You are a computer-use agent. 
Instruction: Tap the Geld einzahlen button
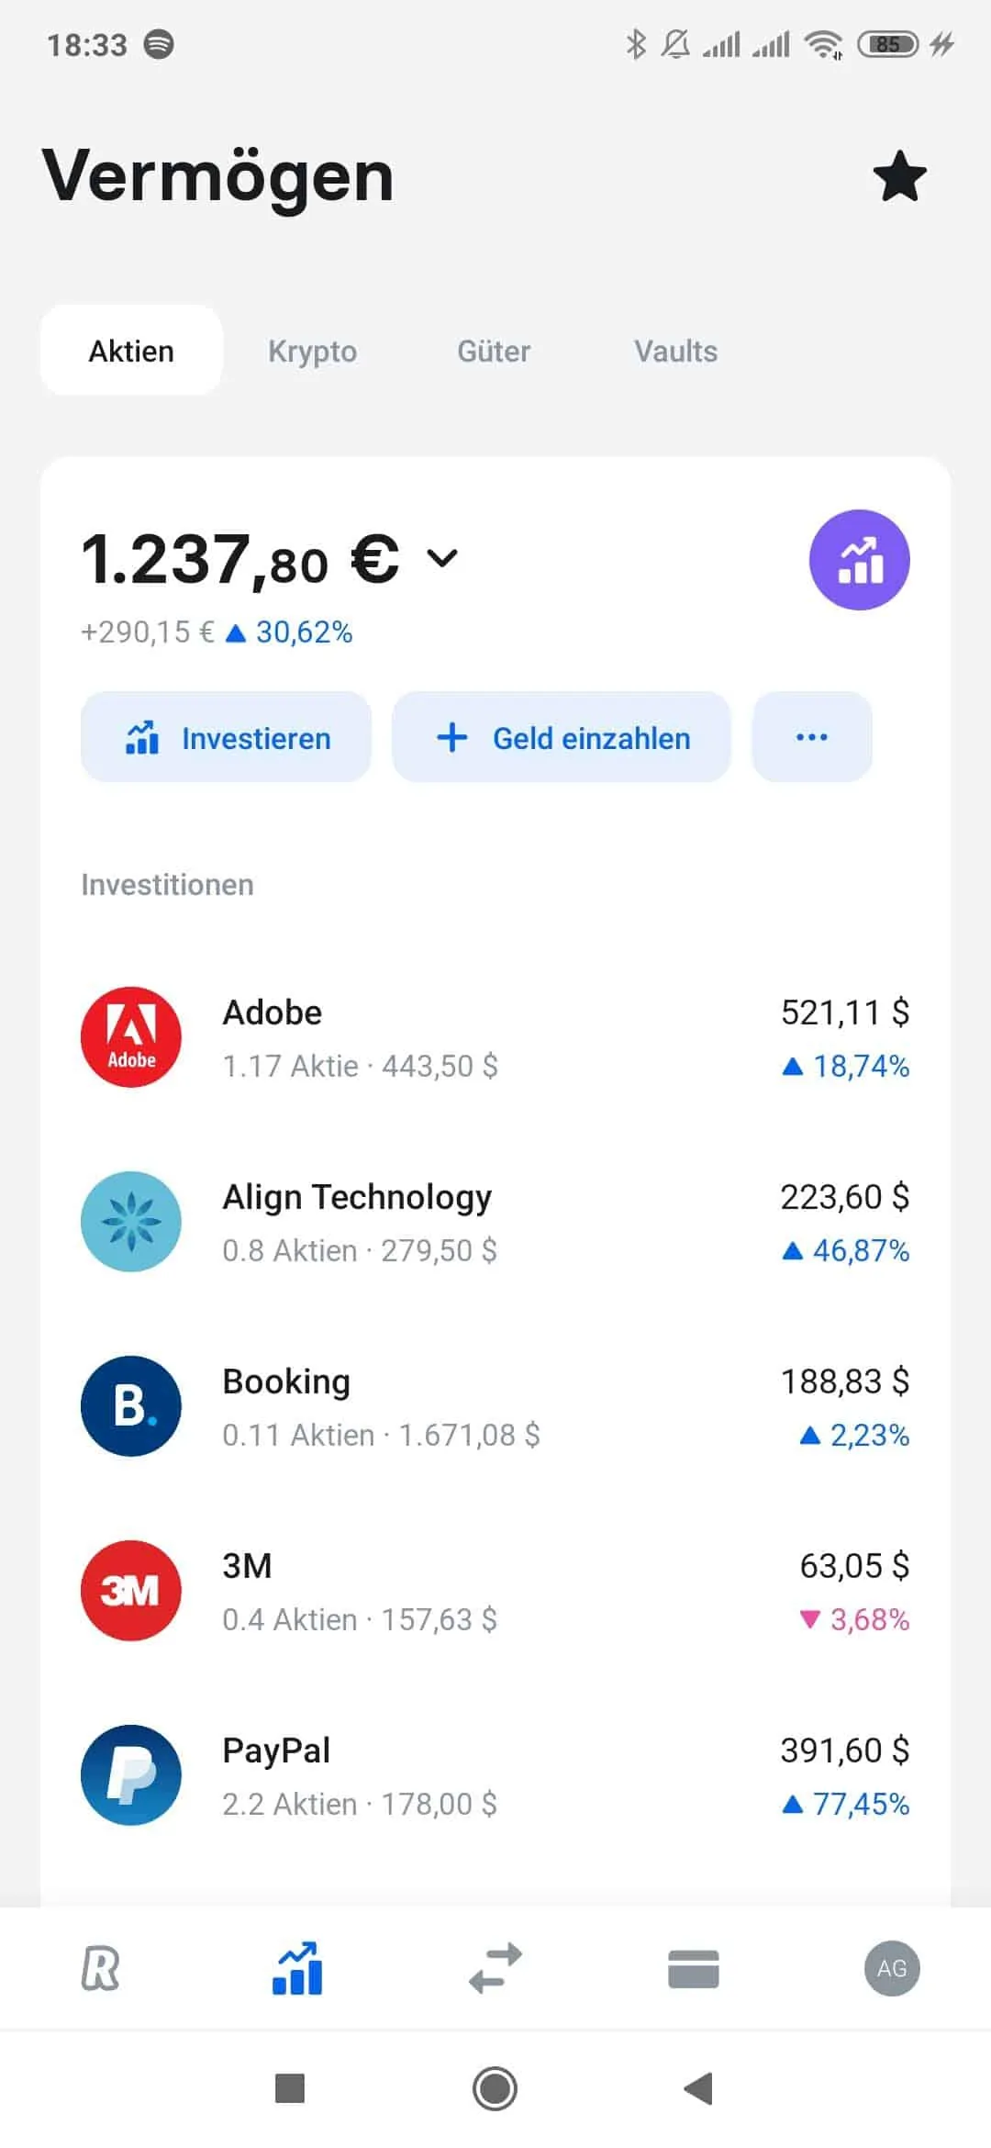pos(562,737)
